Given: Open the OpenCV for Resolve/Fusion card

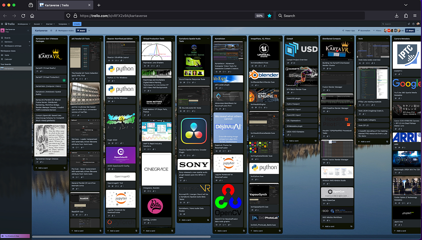Looking at the screenshot, I should (x=228, y=205).
